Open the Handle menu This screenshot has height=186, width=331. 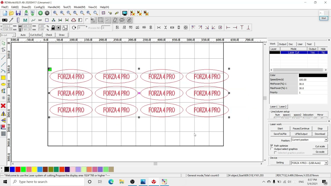tap(54, 7)
